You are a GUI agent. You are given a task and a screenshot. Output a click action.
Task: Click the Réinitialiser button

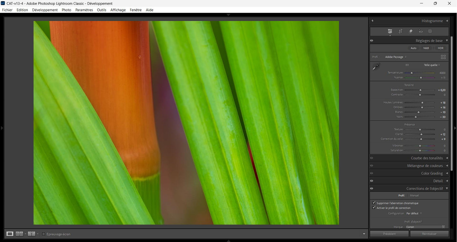coord(429,233)
